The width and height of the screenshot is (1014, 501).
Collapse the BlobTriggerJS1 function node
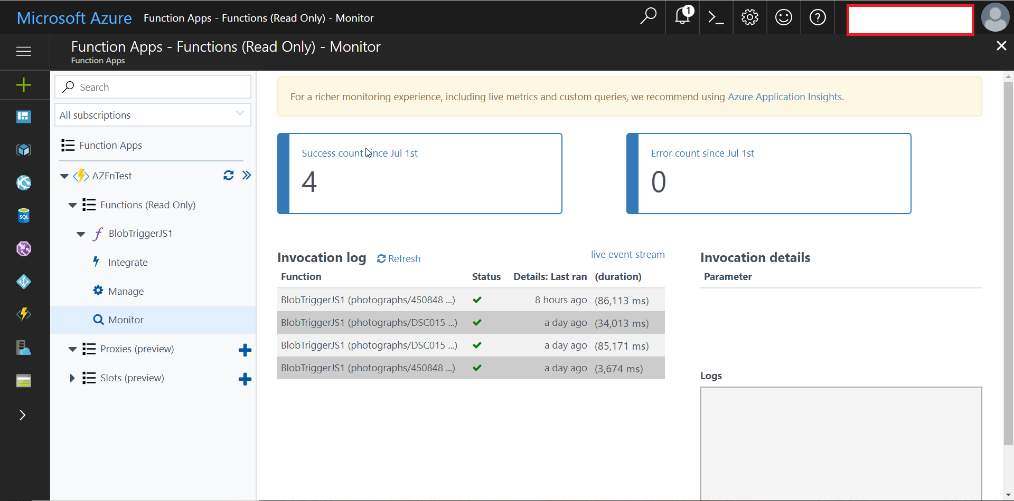tap(81, 234)
